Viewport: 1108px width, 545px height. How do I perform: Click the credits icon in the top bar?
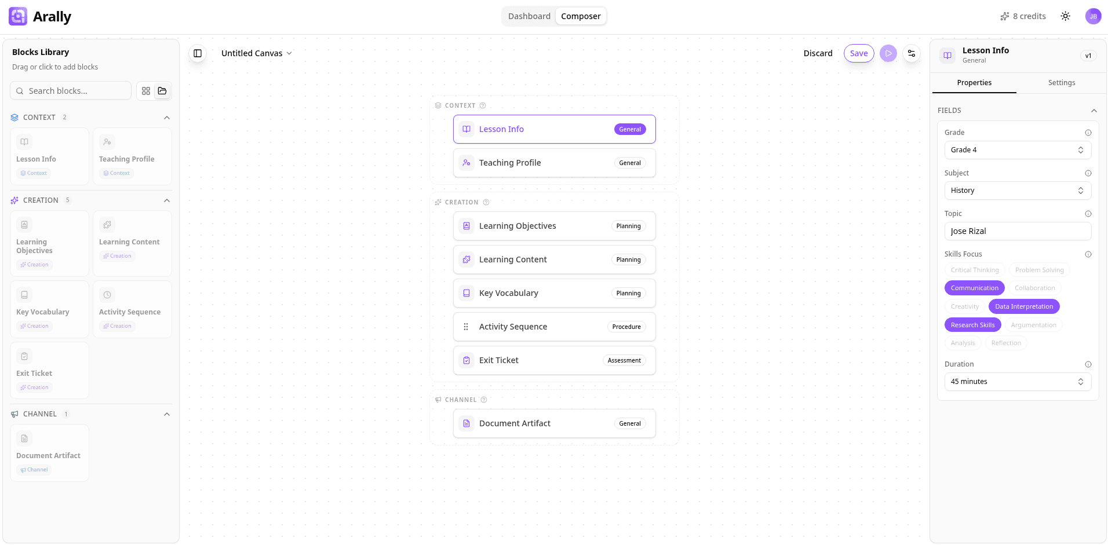point(1004,16)
